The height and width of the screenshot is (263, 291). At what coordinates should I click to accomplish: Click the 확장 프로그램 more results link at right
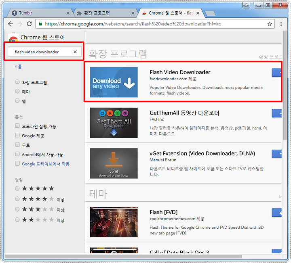coord(270,57)
